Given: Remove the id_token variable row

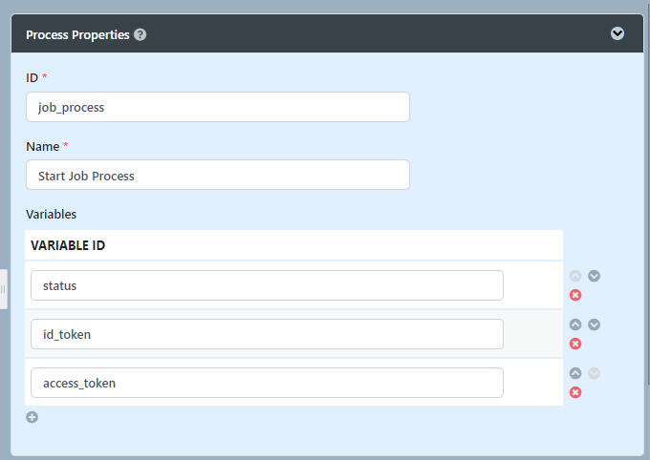Looking at the screenshot, I should coord(575,344).
